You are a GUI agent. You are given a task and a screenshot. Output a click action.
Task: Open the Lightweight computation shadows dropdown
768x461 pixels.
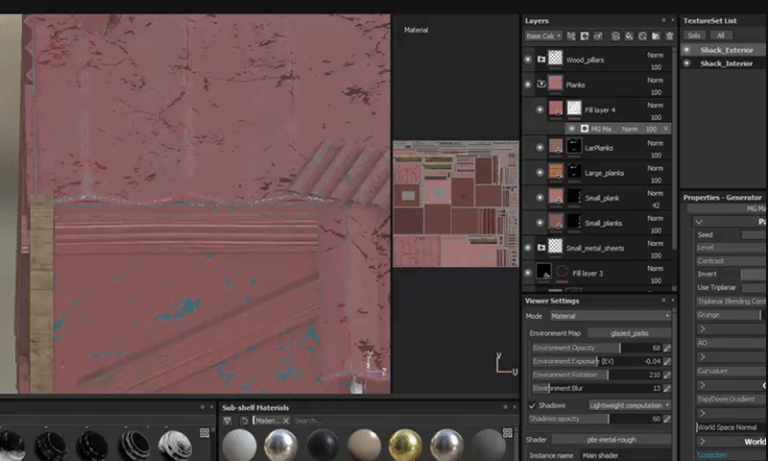coord(630,405)
